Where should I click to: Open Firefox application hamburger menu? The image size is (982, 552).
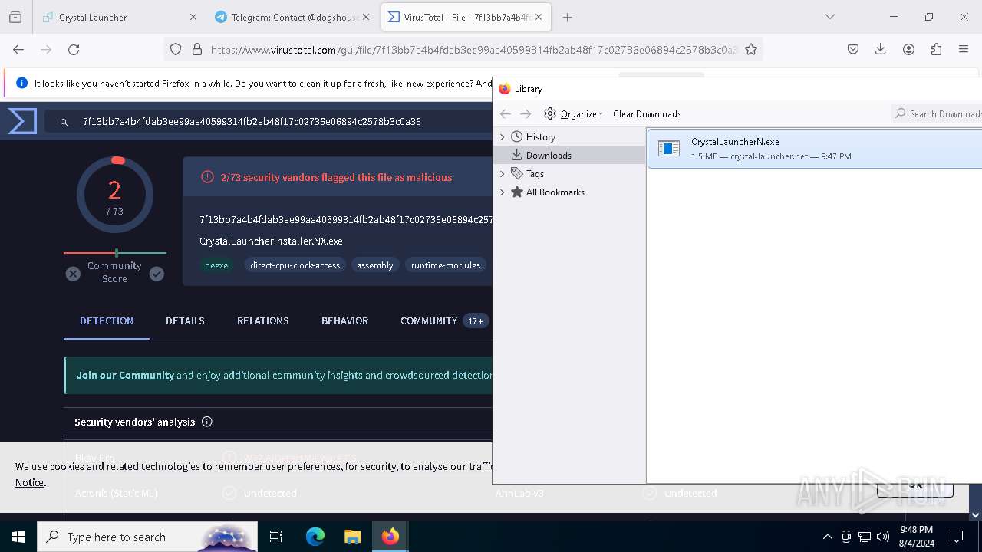pos(964,49)
